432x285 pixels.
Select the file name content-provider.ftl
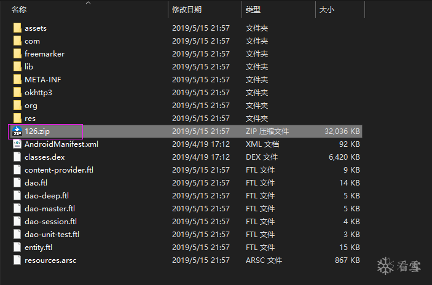(x=59, y=170)
